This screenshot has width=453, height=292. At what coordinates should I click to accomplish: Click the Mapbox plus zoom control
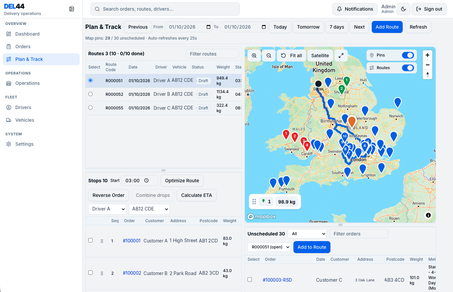428,55
